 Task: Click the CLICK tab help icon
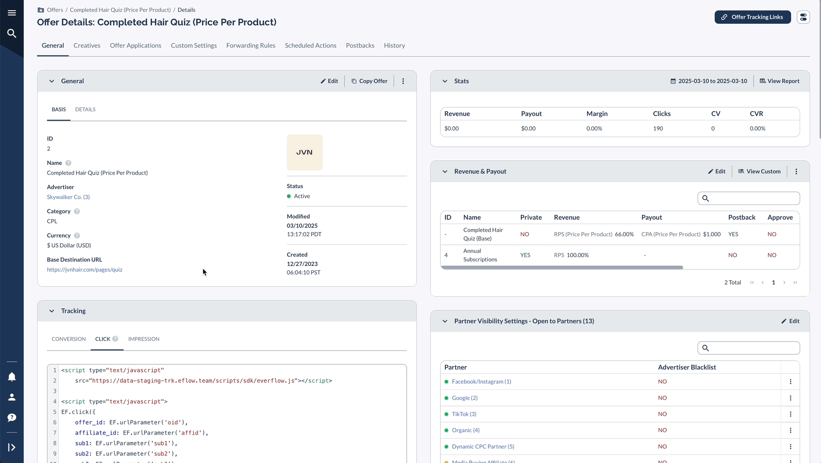coord(115,339)
